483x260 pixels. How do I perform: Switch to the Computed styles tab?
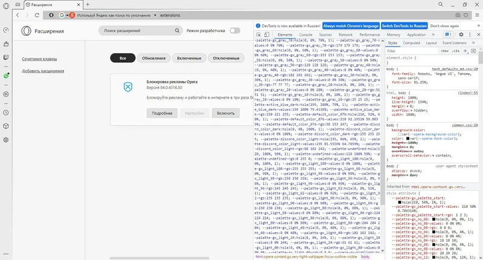click(412, 43)
